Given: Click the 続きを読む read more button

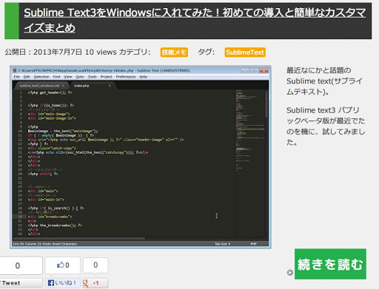Looking at the screenshot, I should [x=330, y=264].
